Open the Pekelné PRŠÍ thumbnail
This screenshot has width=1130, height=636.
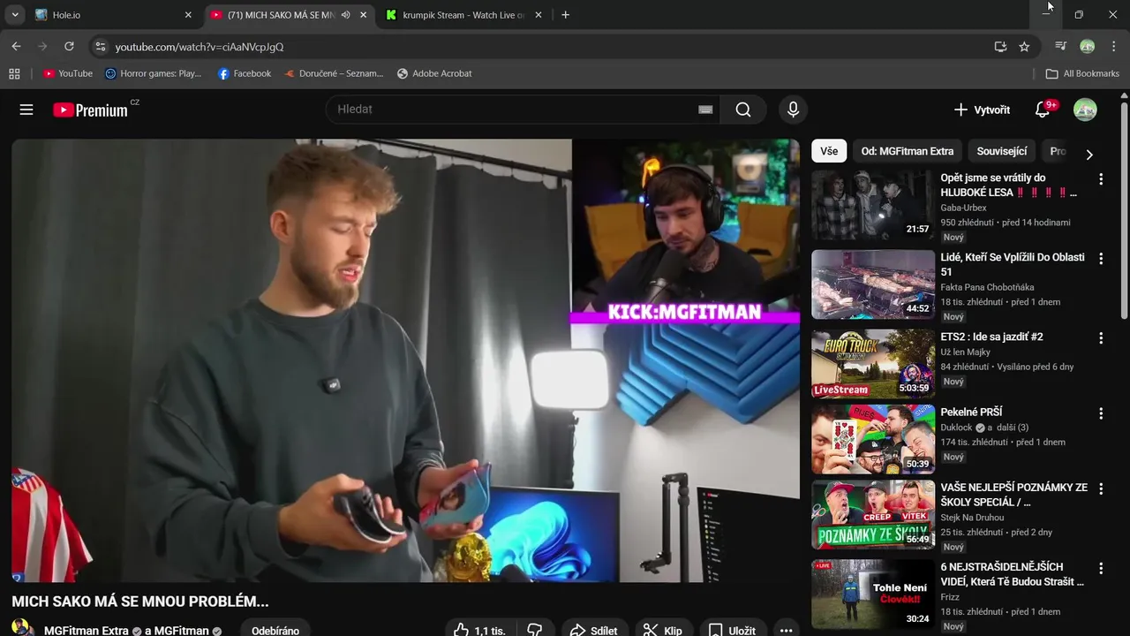(873, 439)
